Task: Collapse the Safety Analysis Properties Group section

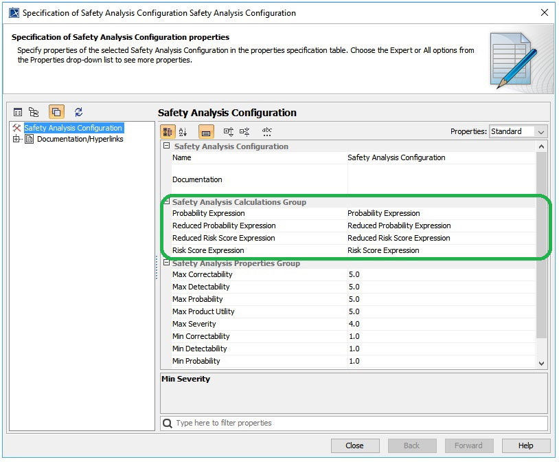Action: coord(166,263)
